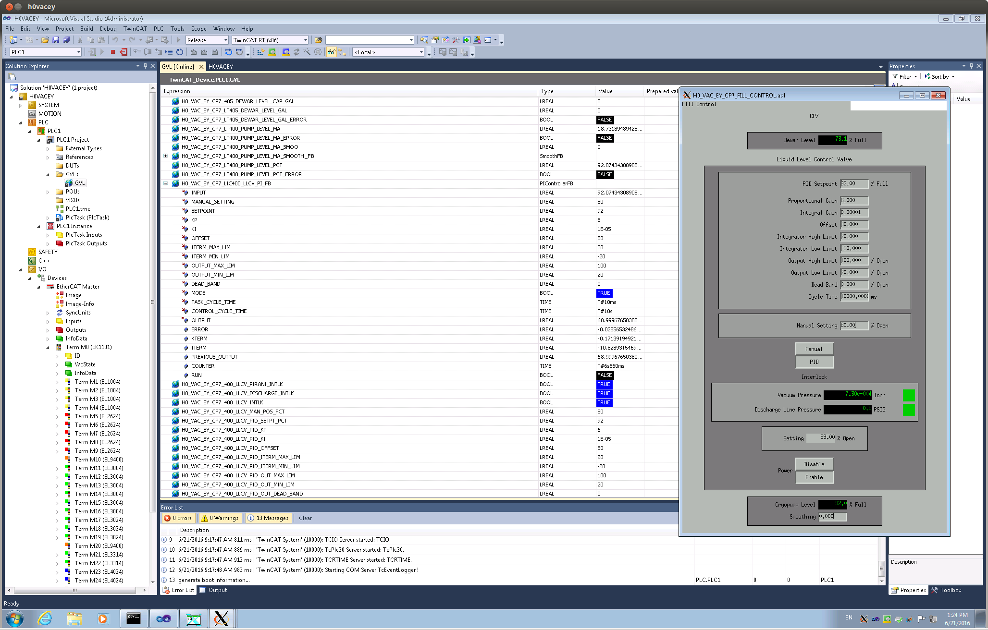
Task: Click the Step Over icon in PLC toolbar
Action: [x=148, y=52]
